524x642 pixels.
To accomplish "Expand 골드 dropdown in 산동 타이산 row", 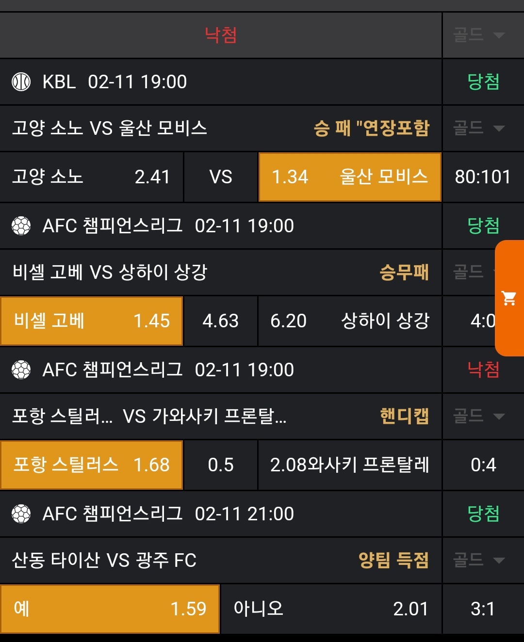I will pos(479,560).
